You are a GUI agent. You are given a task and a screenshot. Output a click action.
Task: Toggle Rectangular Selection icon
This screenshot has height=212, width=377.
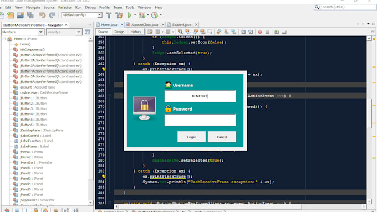click(210, 32)
